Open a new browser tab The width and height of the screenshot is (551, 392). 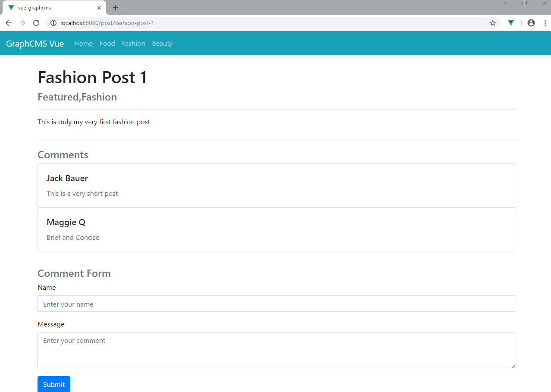115,7
